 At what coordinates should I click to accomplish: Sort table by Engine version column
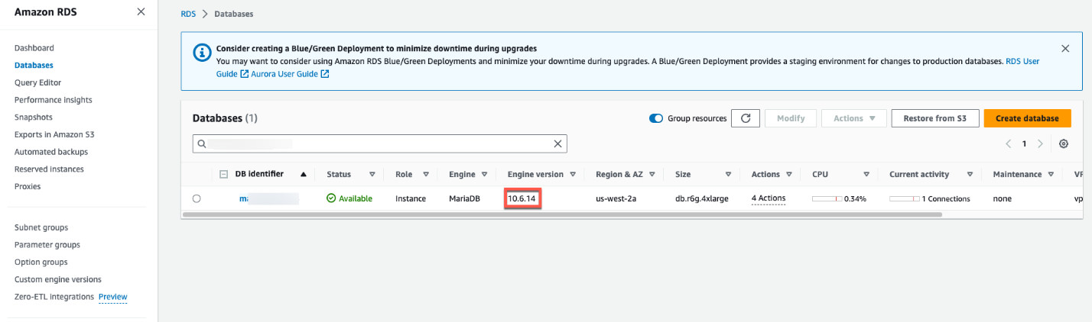tap(573, 174)
